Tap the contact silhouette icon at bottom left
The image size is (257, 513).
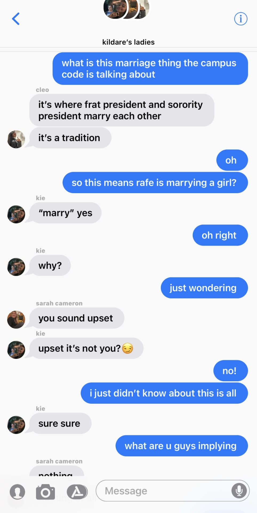pyautogui.click(x=17, y=492)
